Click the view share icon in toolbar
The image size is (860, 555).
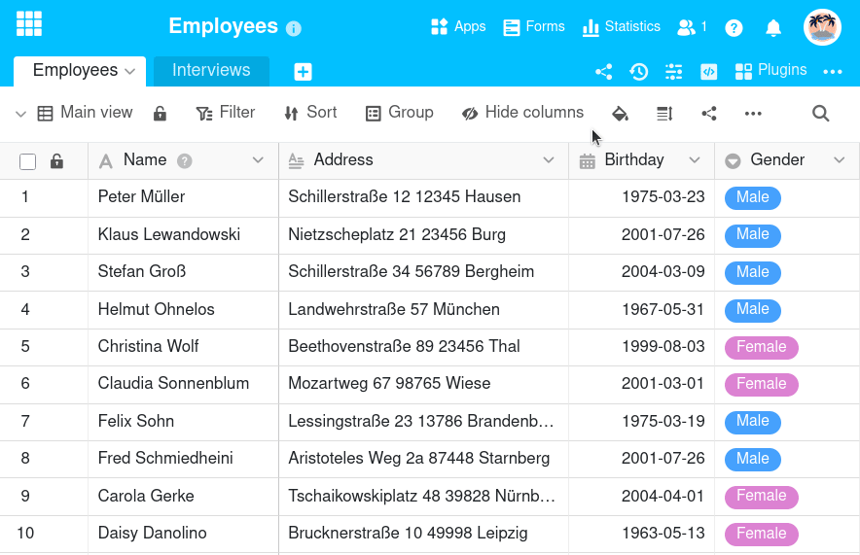point(709,114)
